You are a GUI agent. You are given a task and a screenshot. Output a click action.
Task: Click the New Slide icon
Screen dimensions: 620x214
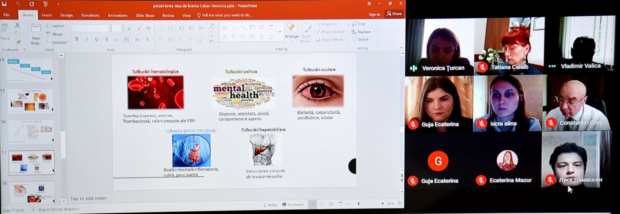(x=36, y=32)
